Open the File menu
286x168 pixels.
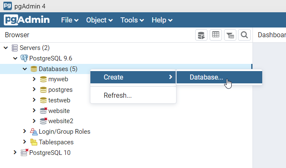pyautogui.click(x=70, y=20)
